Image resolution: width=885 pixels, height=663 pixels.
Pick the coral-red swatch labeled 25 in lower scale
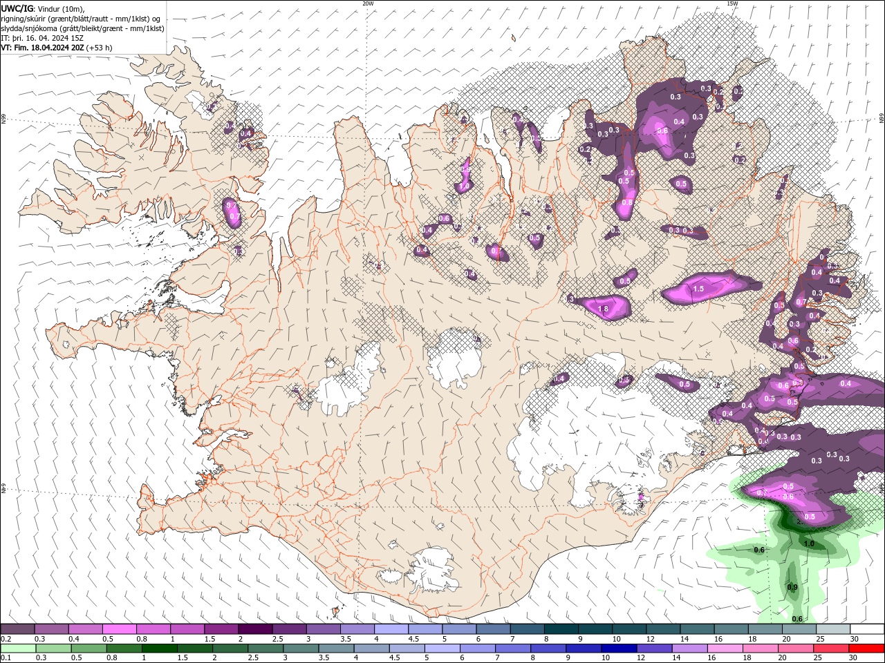click(831, 648)
